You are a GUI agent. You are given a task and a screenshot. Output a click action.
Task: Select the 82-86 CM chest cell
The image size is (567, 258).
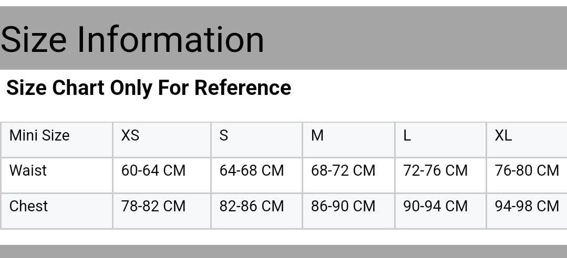pos(252,207)
